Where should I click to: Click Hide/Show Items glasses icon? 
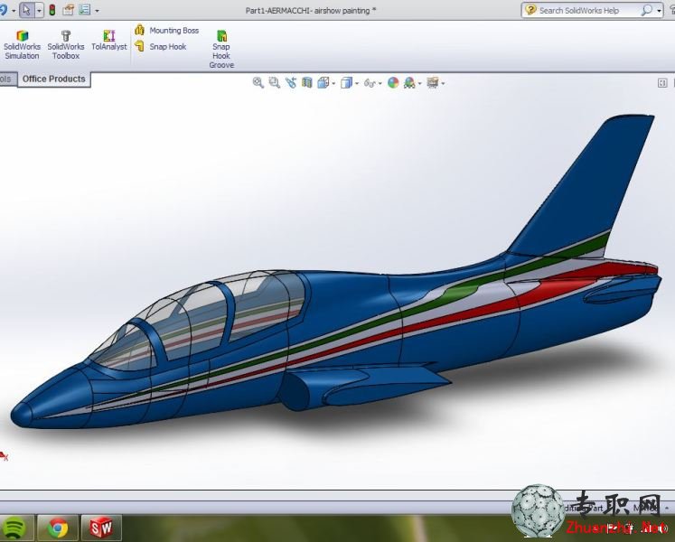click(x=370, y=83)
